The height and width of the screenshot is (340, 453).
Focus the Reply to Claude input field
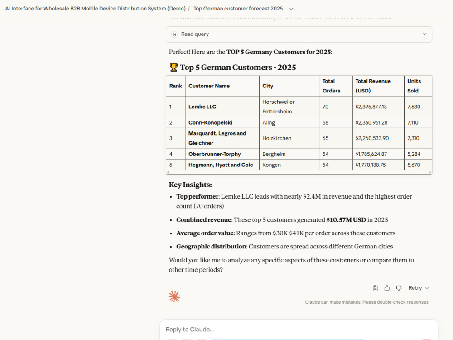pyautogui.click(x=299, y=329)
